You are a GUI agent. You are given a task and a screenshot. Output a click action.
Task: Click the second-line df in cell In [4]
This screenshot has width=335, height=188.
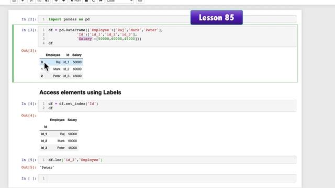(50, 108)
